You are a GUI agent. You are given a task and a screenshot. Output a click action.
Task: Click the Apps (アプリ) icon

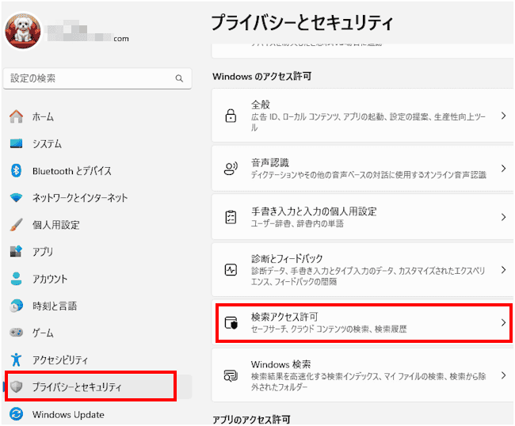[16, 252]
